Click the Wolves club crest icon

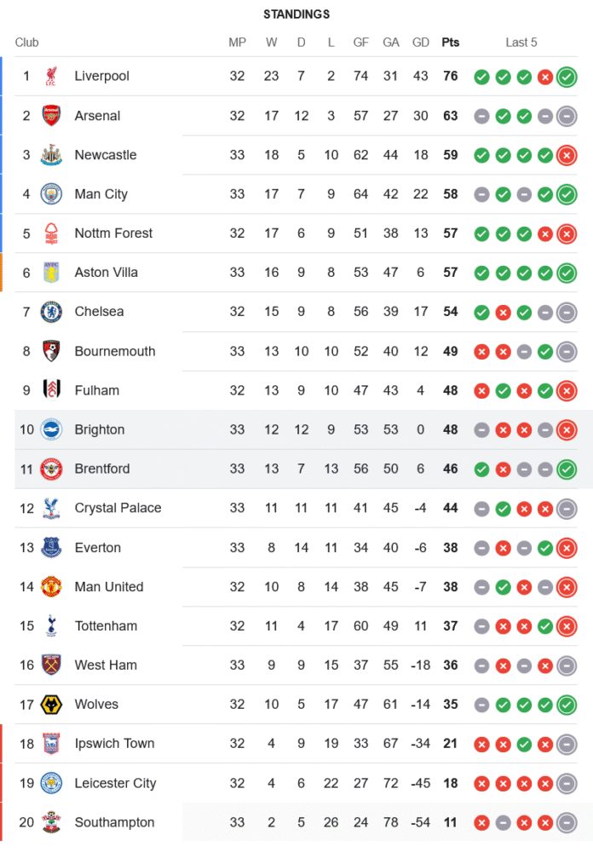pyautogui.click(x=51, y=705)
